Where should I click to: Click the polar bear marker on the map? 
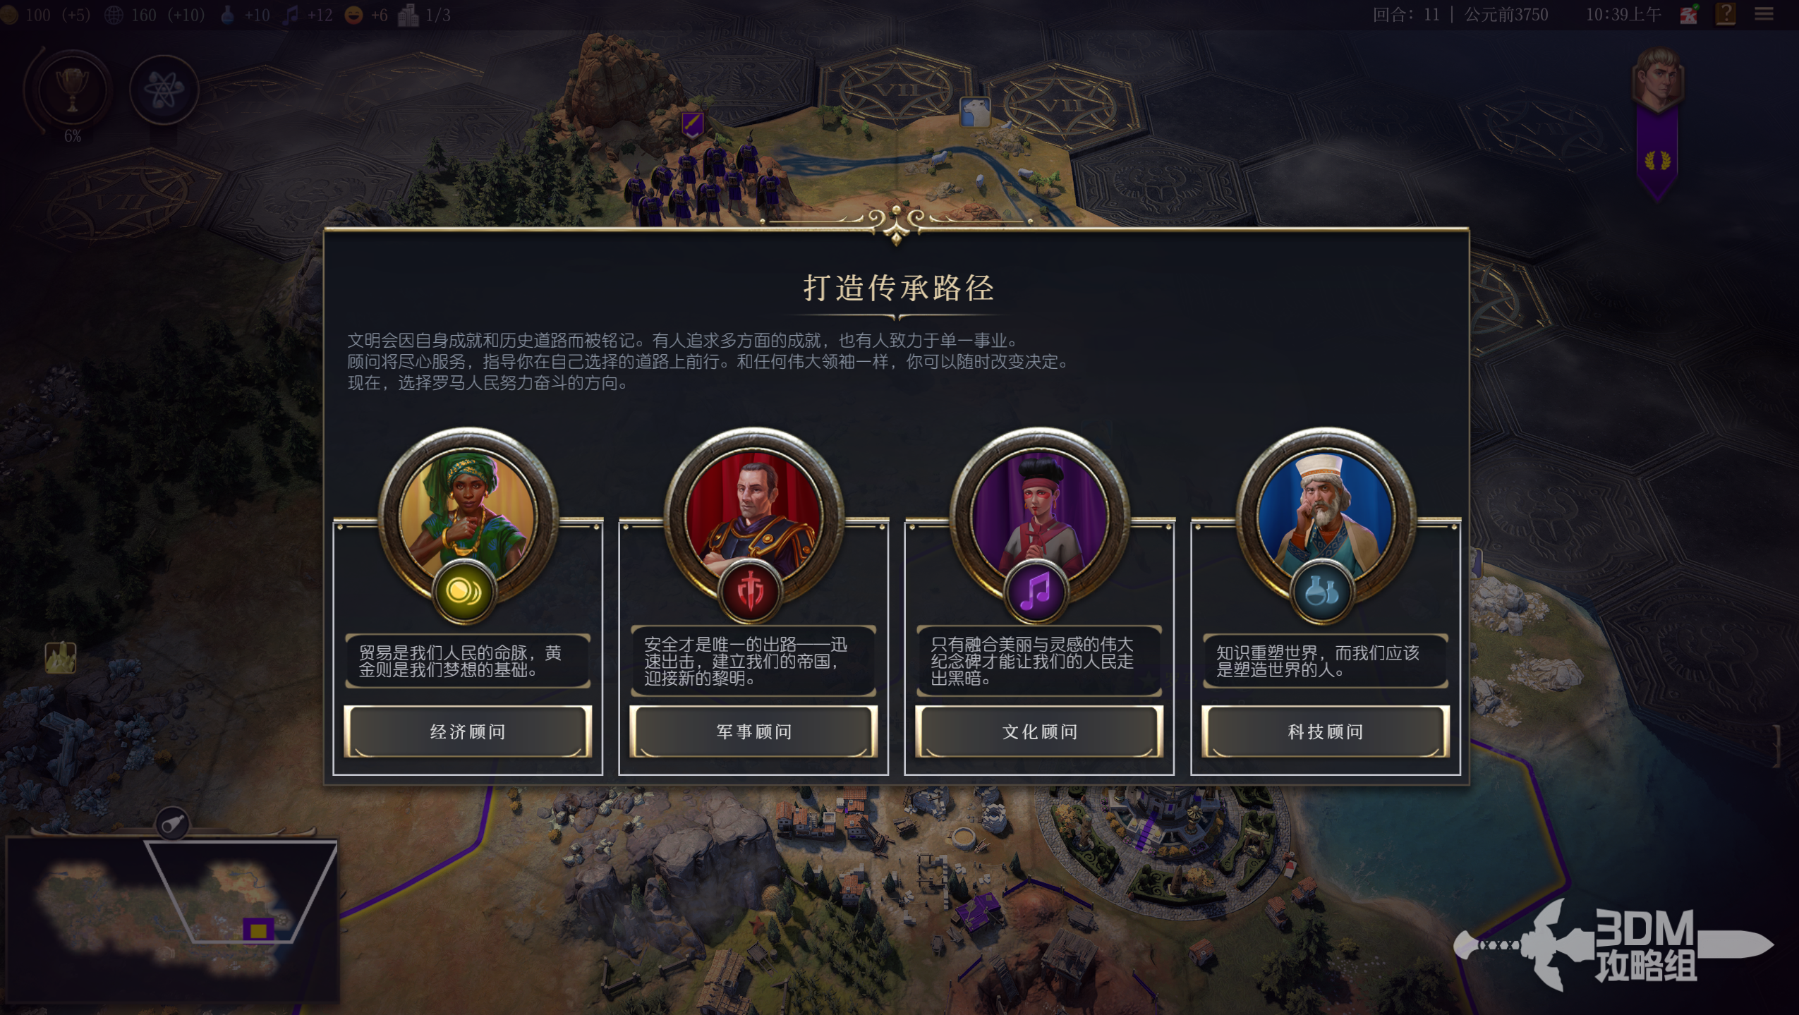975,111
